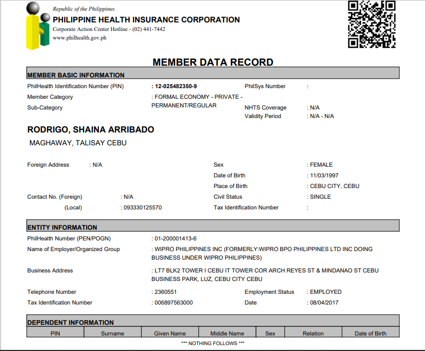Click the Surname column header
This screenshot has width=425, height=351.
coord(112,333)
